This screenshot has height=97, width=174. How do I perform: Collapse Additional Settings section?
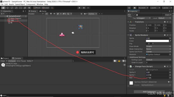click(x=128, y=57)
